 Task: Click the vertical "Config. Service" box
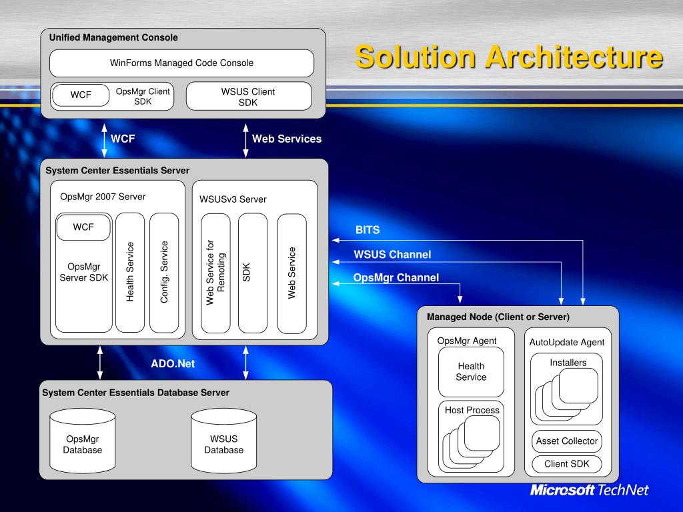pos(164,273)
